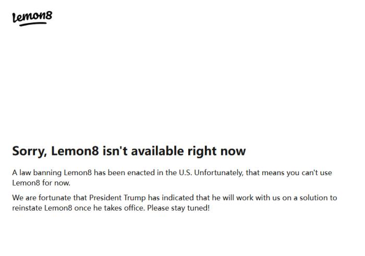365x256 pixels.
Task: Click the word "reinstate" in the second paragraph
Action: click(28, 208)
